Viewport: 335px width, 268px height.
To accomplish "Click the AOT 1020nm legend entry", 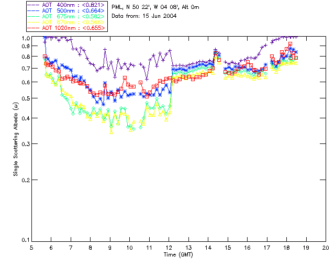I will (66, 28).
